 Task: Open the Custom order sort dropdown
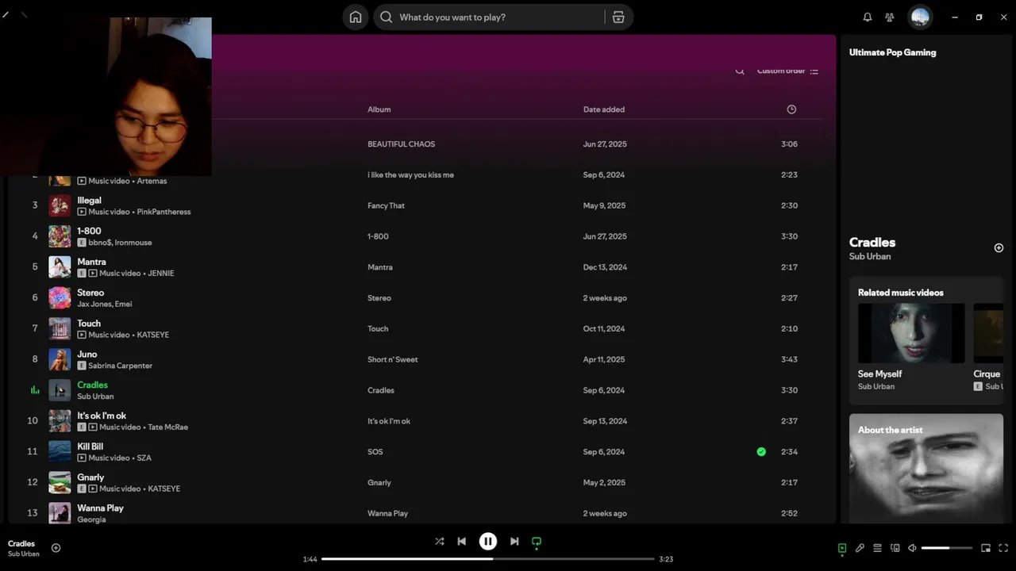click(787, 71)
